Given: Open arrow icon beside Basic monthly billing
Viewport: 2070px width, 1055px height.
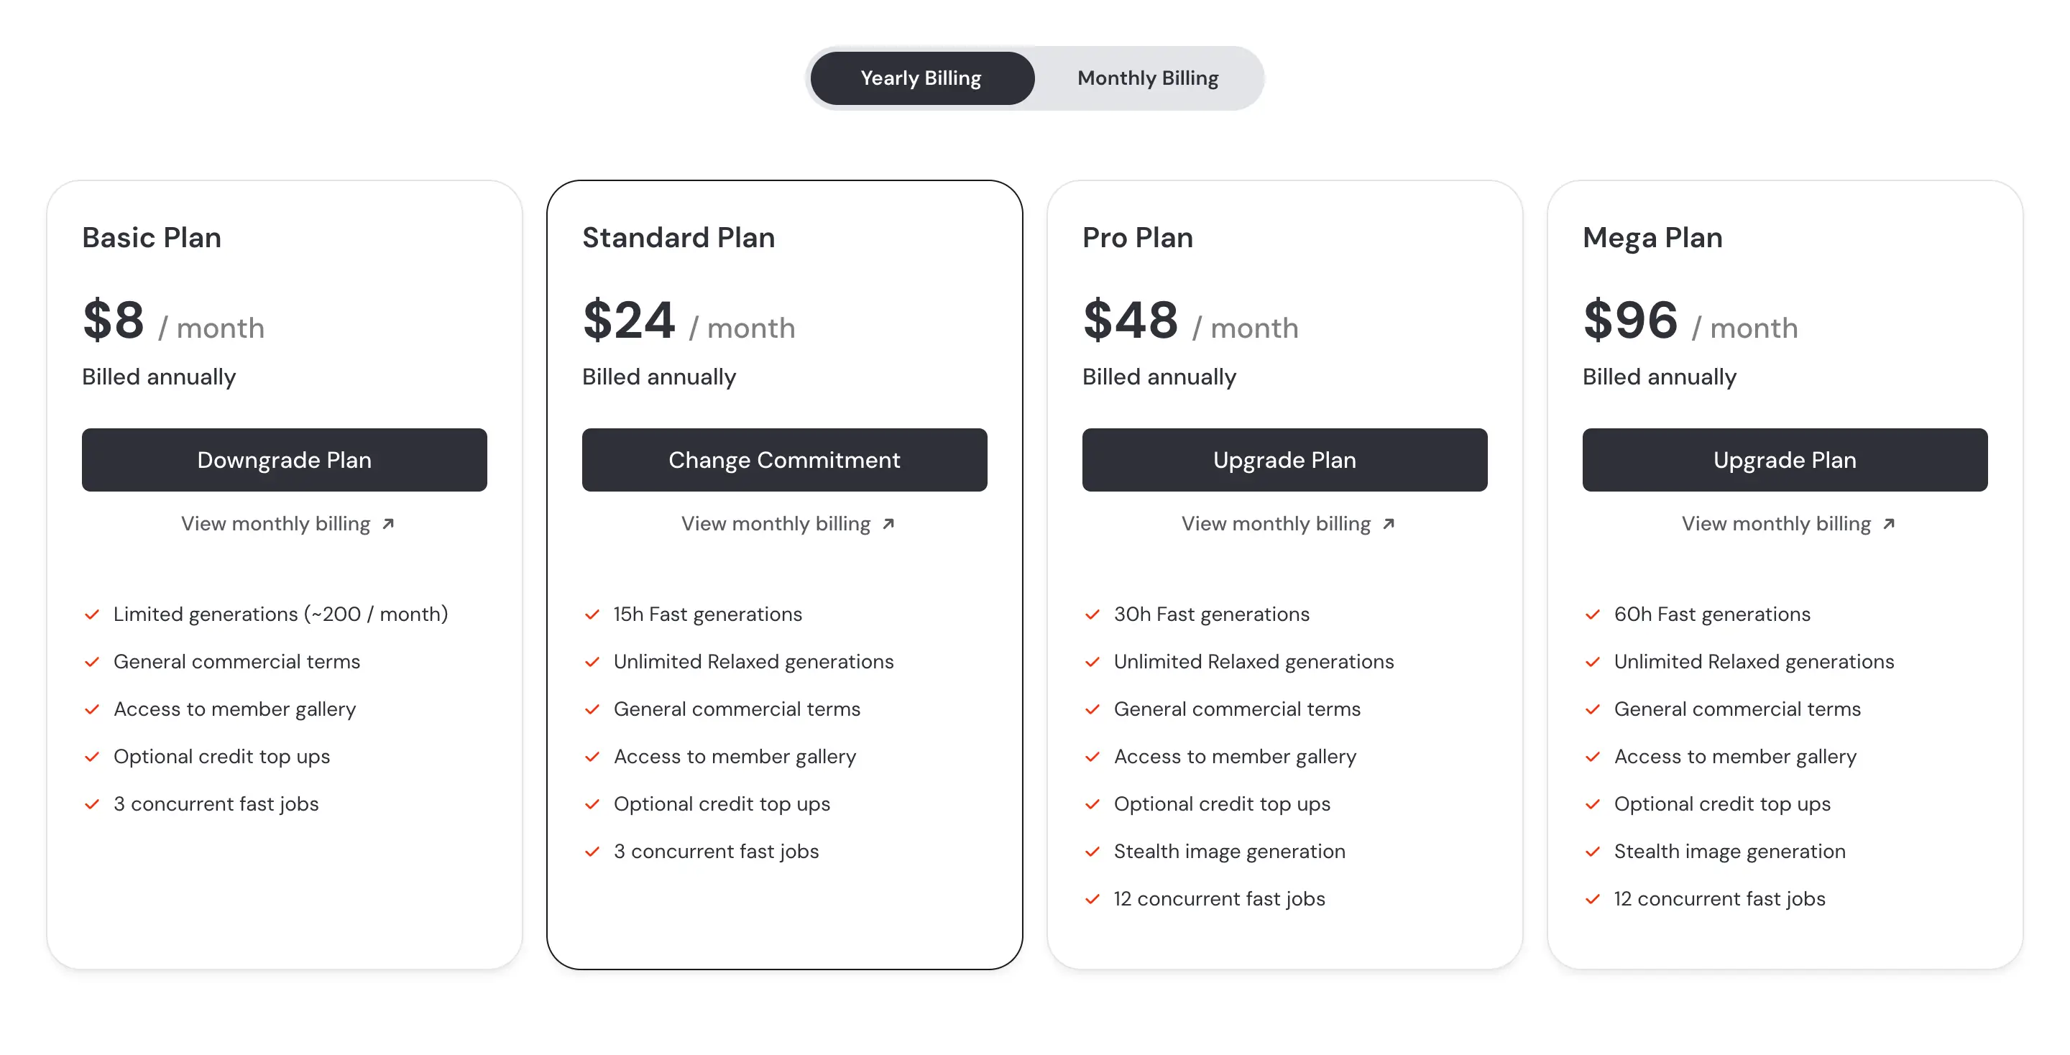Looking at the screenshot, I should [x=388, y=524].
